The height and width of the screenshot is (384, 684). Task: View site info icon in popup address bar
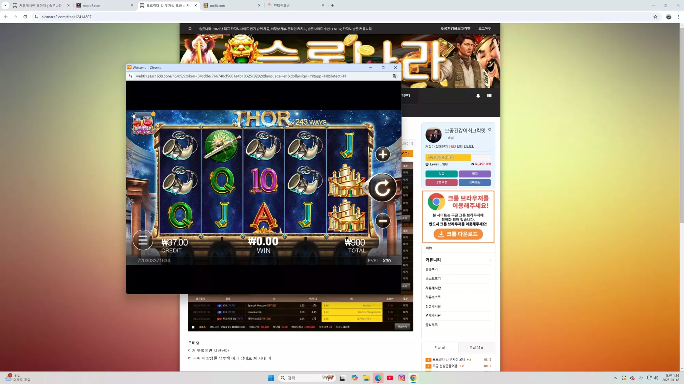coord(131,76)
